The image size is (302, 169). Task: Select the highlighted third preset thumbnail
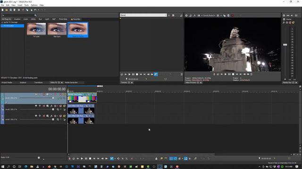[x=78, y=30]
